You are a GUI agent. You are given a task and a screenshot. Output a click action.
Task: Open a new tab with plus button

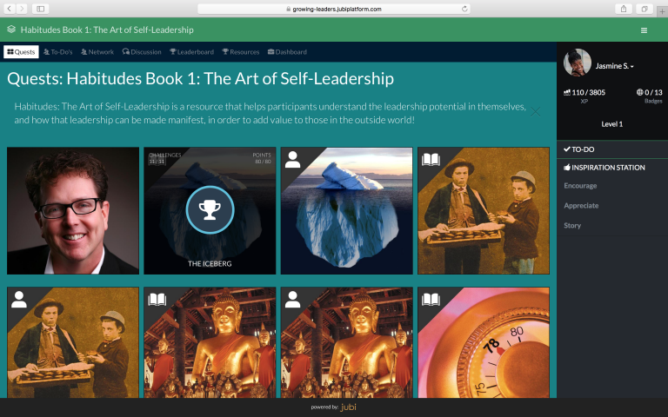[x=662, y=12]
